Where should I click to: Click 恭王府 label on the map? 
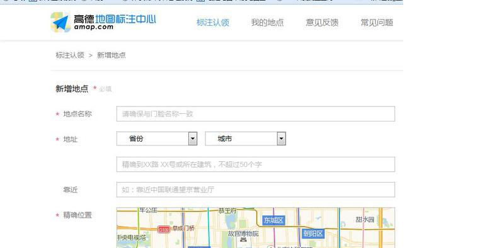227,211
